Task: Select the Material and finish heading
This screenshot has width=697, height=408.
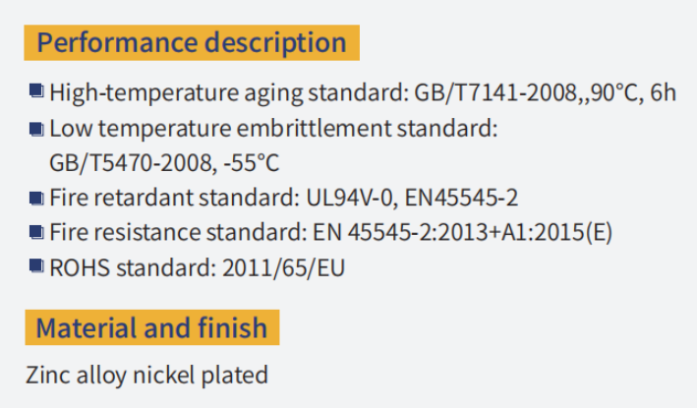Action: coord(152,327)
